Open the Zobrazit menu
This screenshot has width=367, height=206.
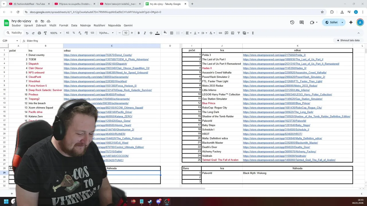click(x=41, y=25)
